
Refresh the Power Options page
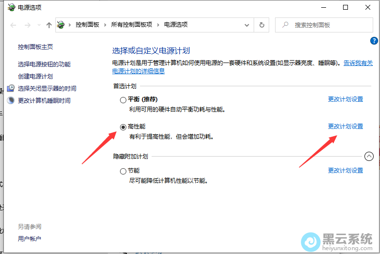262,25
